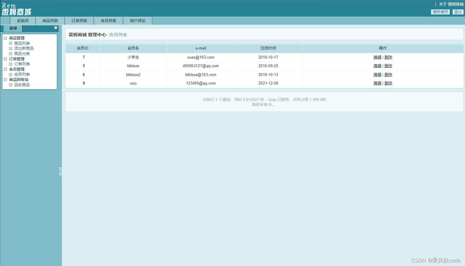
Task: Edit member bibisse (ID 5)
Action: click(x=377, y=66)
